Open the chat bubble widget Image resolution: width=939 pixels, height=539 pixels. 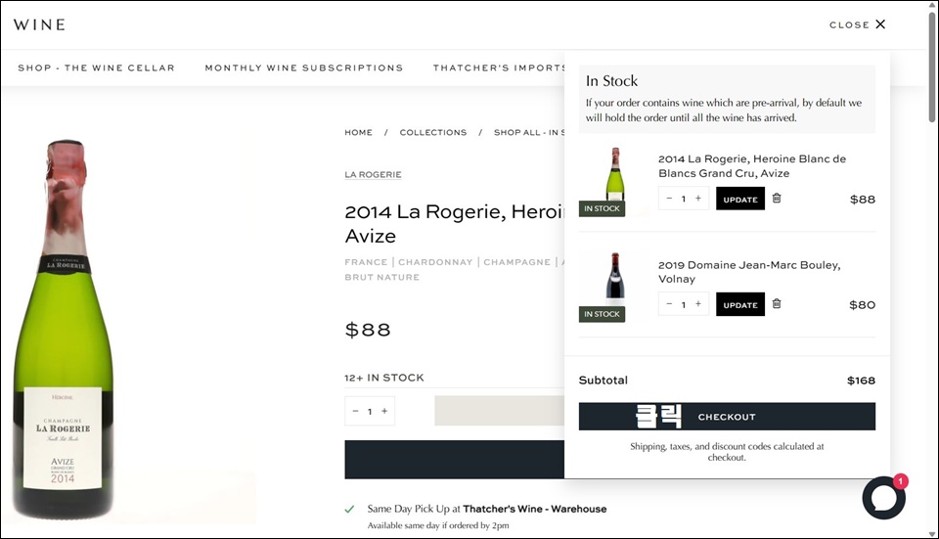coord(884,498)
